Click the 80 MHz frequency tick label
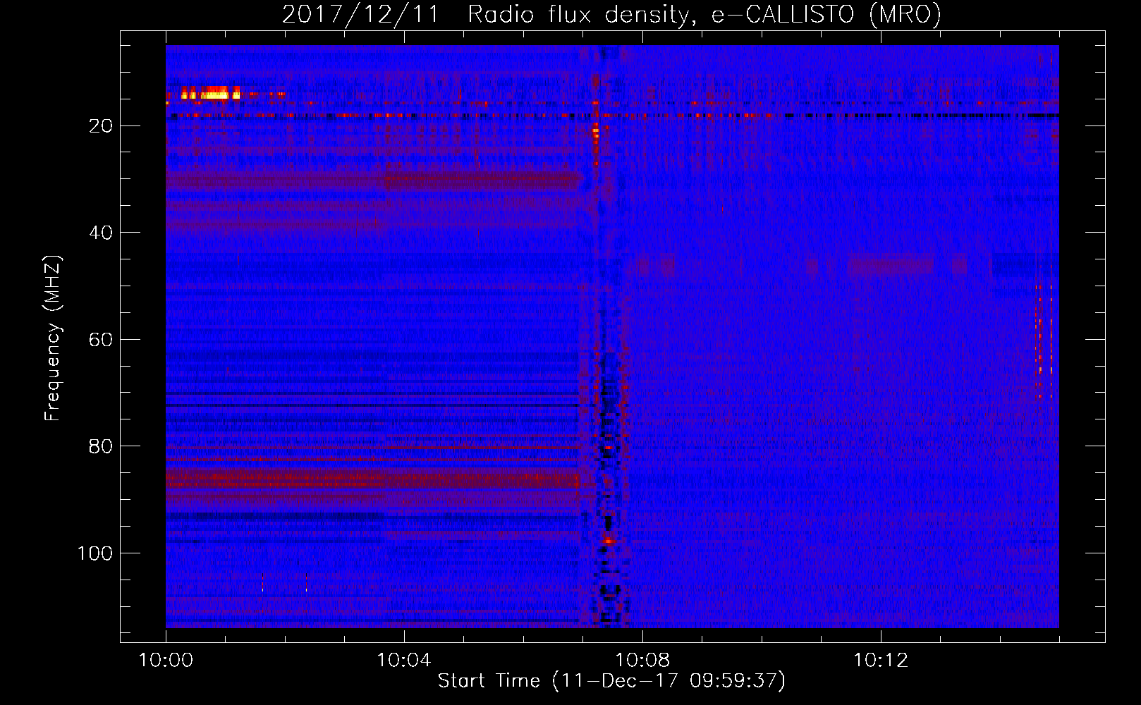 coord(102,446)
